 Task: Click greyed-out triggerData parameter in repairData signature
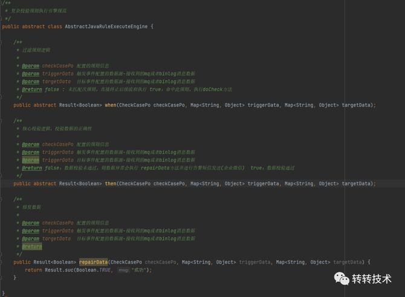[x=254, y=262]
